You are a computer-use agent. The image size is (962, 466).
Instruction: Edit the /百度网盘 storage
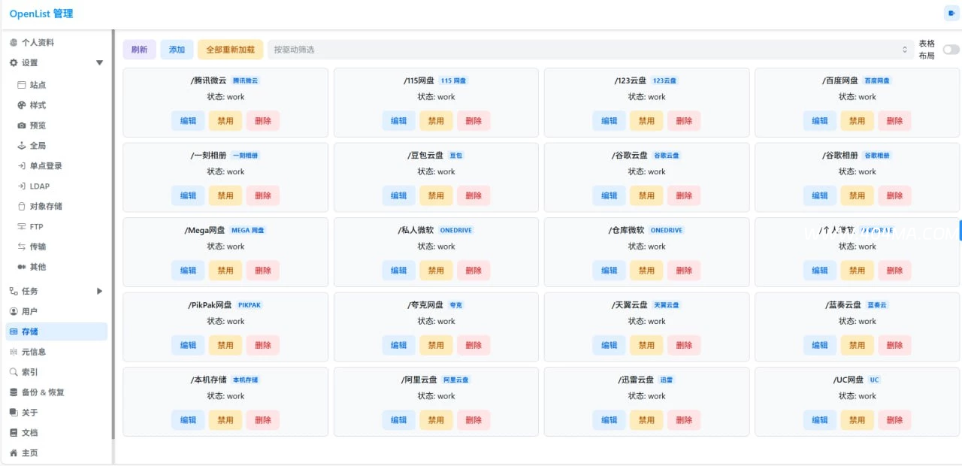(x=820, y=121)
